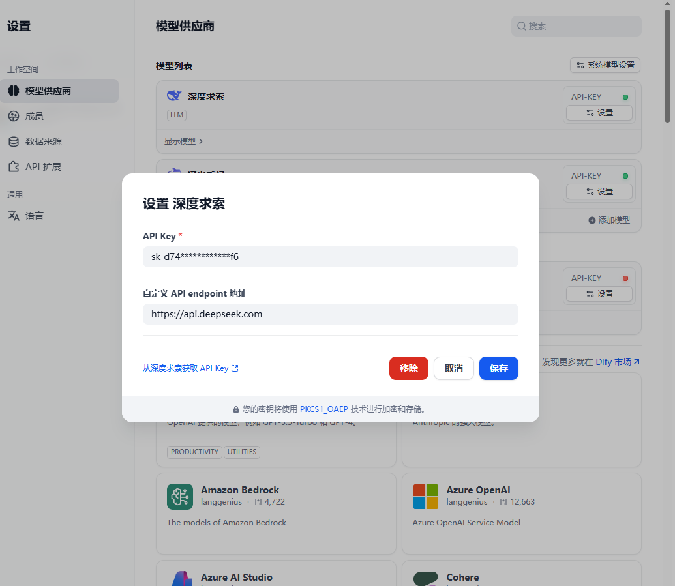Open 设置 in the second provider card
Viewport: 675px width, 586px height.
[x=599, y=192]
